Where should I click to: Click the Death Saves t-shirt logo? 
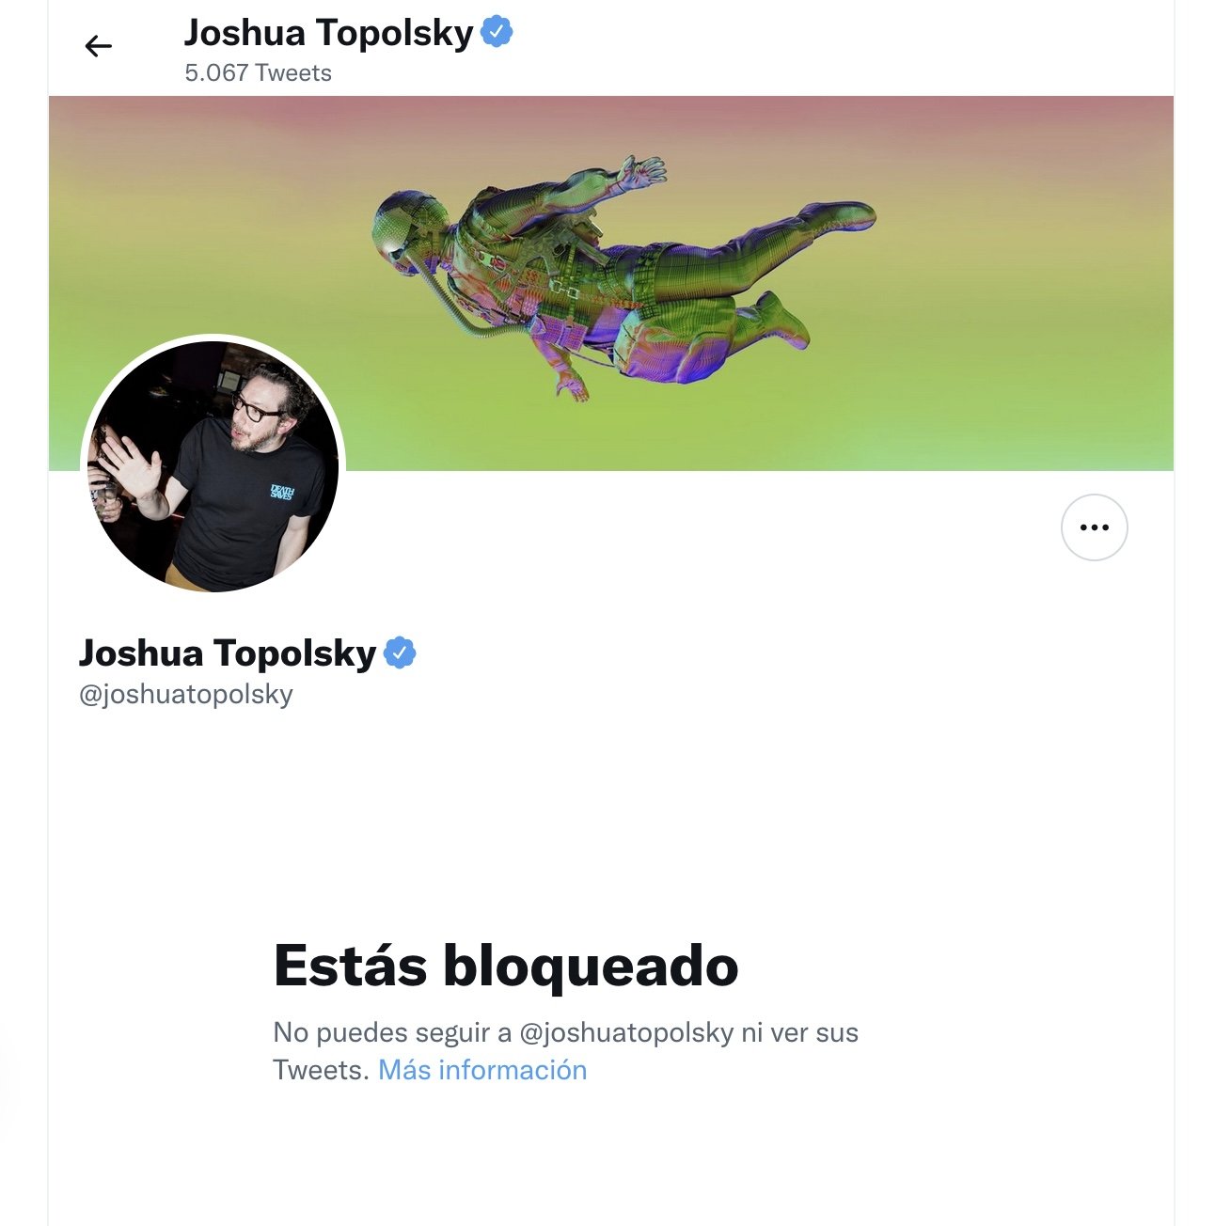(x=281, y=491)
